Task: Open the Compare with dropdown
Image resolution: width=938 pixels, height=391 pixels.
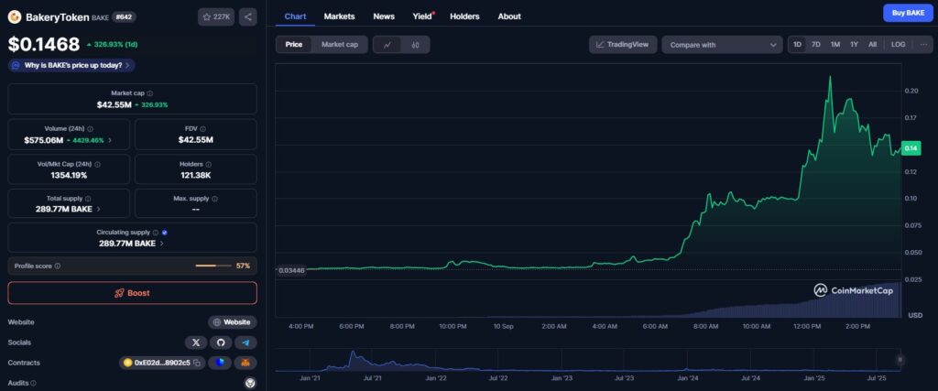Action: [721, 44]
